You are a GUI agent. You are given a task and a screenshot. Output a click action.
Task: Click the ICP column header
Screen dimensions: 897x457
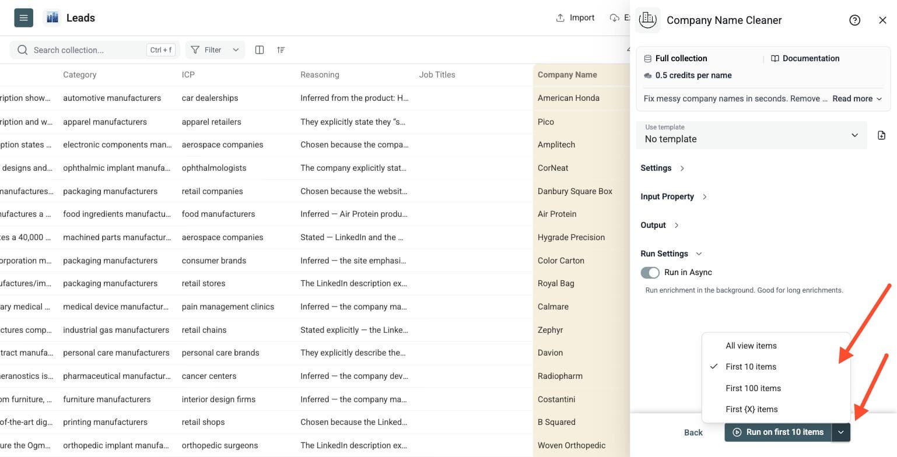(x=188, y=75)
